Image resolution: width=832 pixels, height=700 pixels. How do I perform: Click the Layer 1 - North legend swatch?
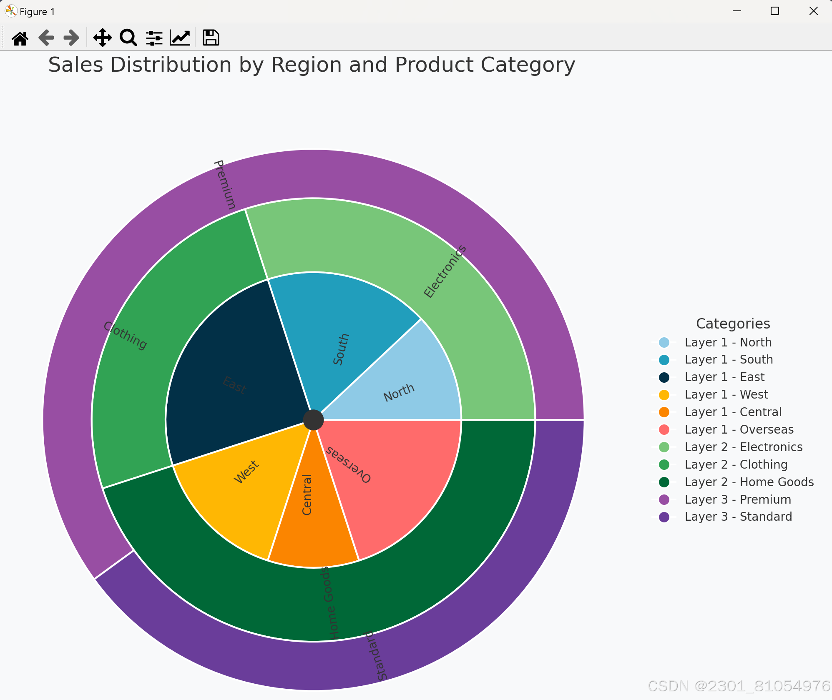click(x=664, y=343)
